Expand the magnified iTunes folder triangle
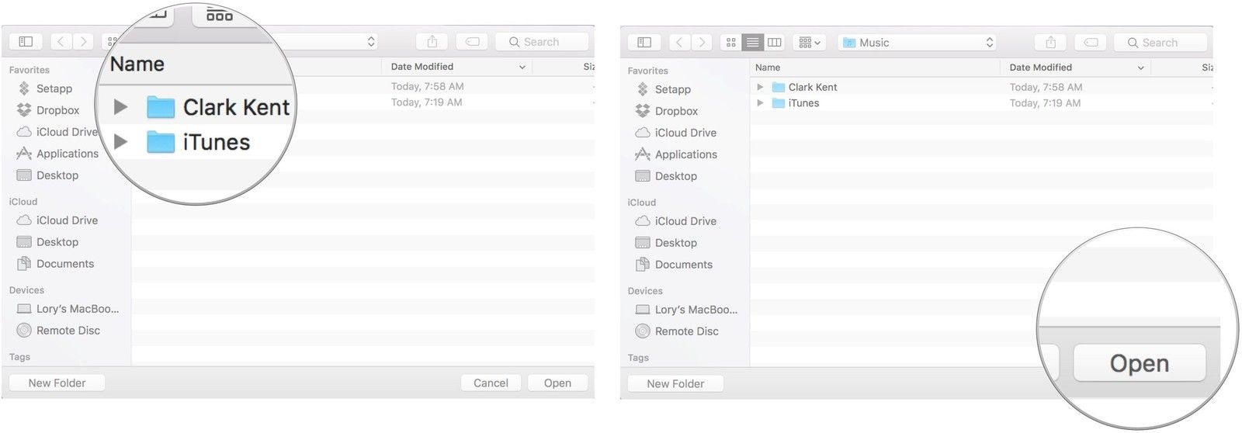The image size is (1242, 433). [120, 142]
